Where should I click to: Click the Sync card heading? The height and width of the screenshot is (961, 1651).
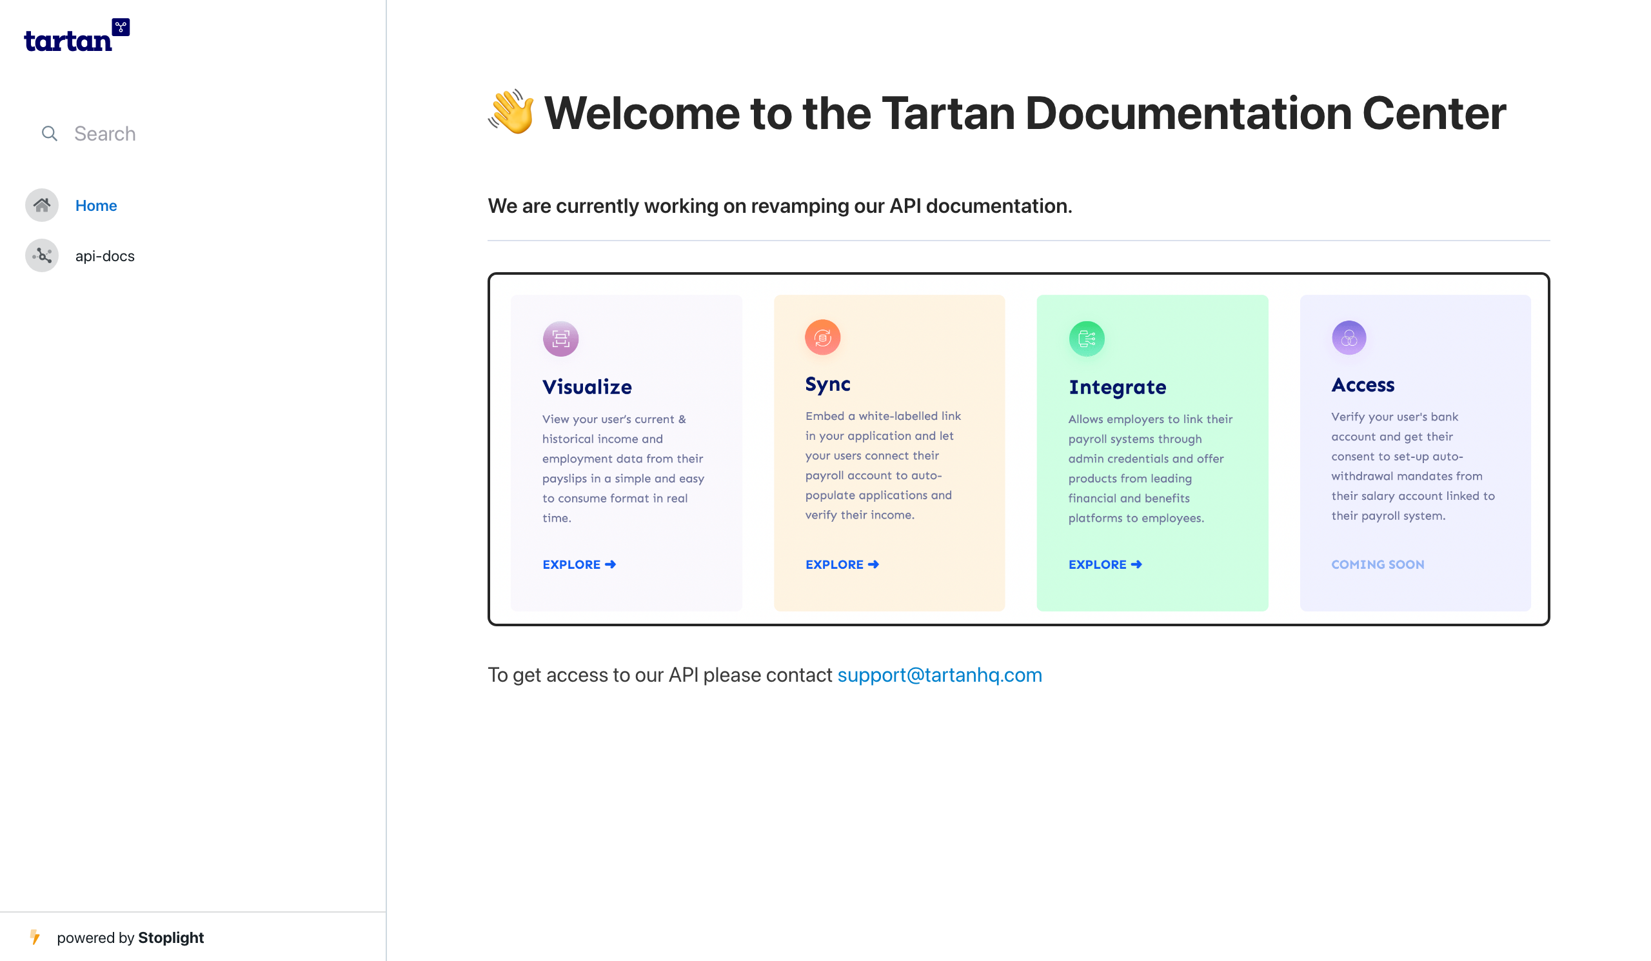point(828,384)
